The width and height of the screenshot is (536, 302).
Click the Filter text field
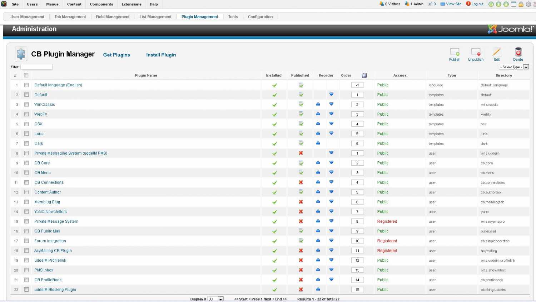coord(36,67)
